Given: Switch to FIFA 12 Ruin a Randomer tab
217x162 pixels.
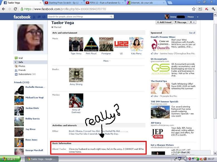Looking at the screenshot, I should coord(105,3).
